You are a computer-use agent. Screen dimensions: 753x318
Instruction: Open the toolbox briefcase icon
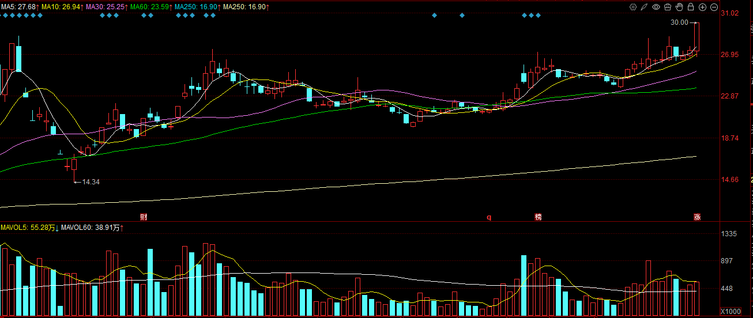point(668,7)
